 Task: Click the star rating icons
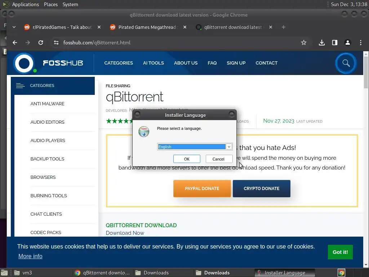pyautogui.click(x=120, y=121)
